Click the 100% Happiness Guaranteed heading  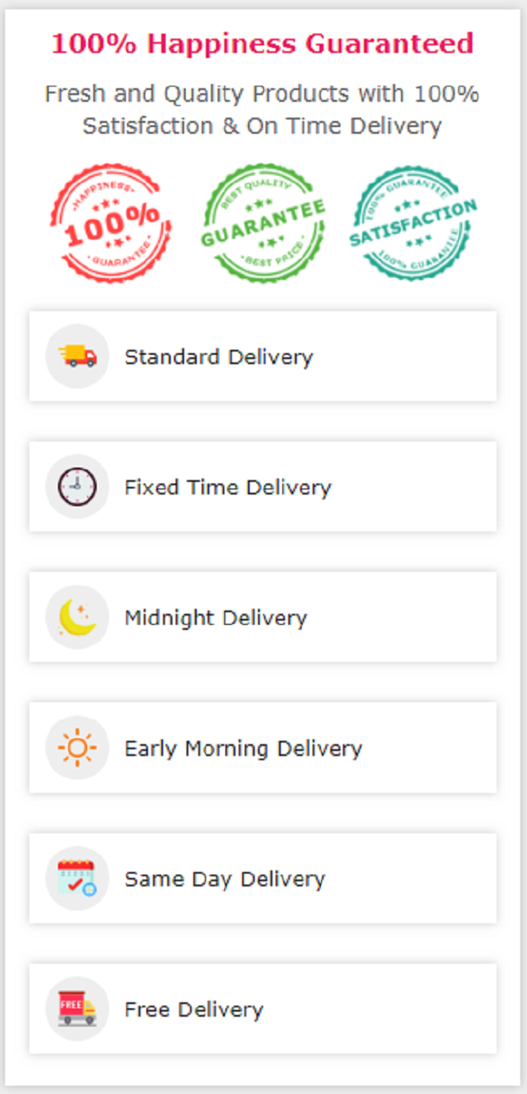tap(262, 44)
